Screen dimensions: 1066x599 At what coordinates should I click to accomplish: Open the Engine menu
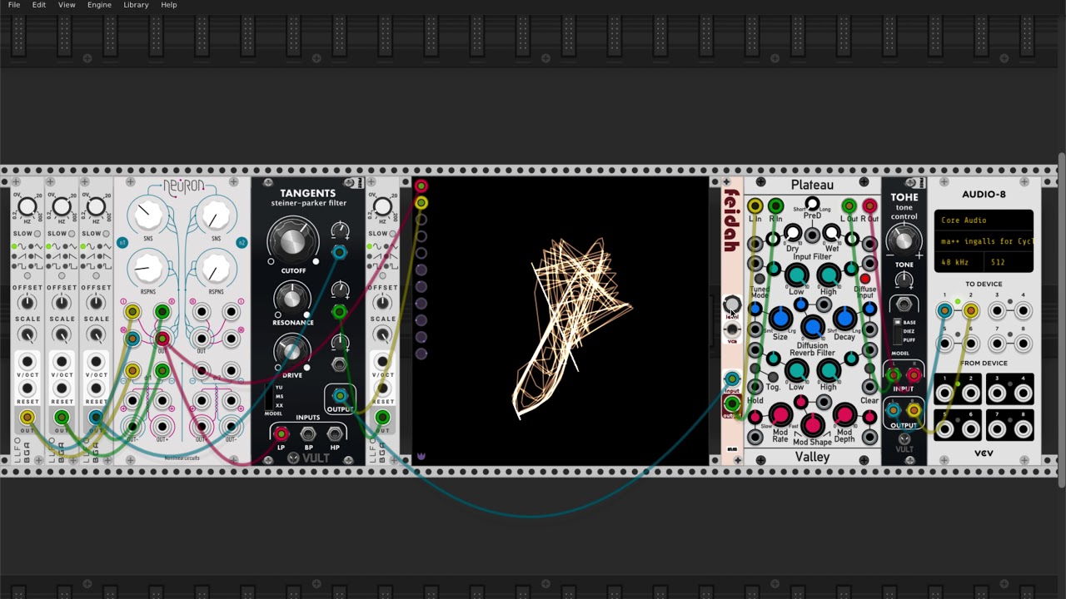pyautogui.click(x=99, y=5)
